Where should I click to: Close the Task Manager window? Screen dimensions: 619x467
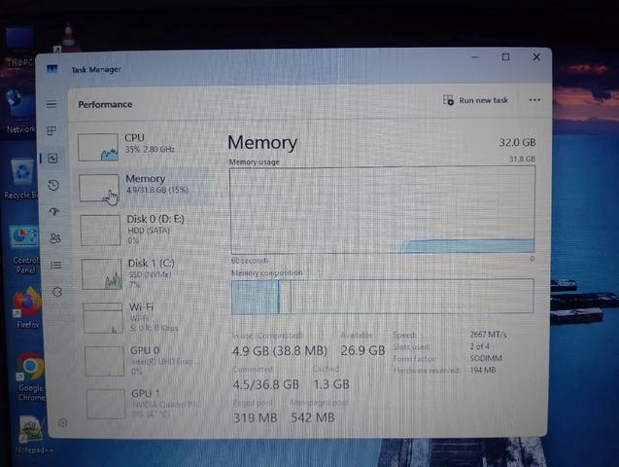point(536,57)
